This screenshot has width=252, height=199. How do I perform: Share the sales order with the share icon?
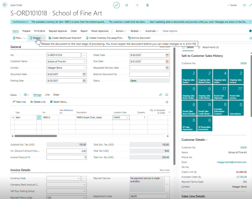coord(127,5)
